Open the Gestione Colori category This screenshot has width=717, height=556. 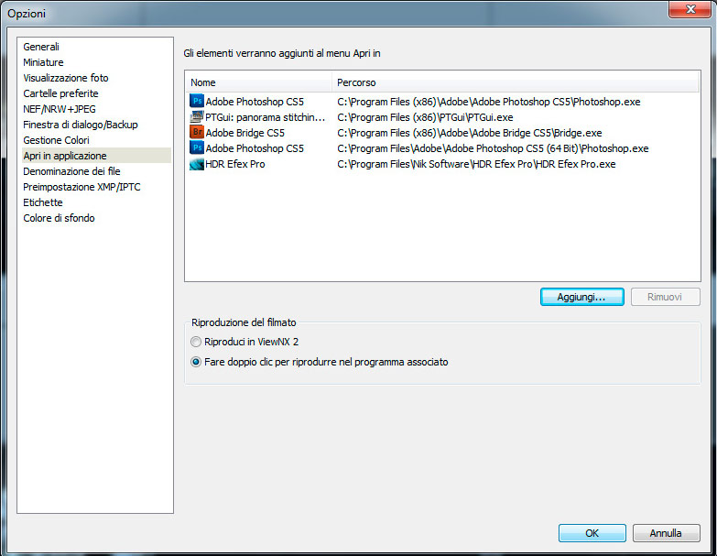(56, 140)
